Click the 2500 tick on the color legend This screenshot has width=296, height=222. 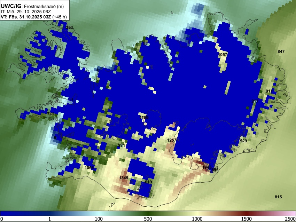(291, 219)
